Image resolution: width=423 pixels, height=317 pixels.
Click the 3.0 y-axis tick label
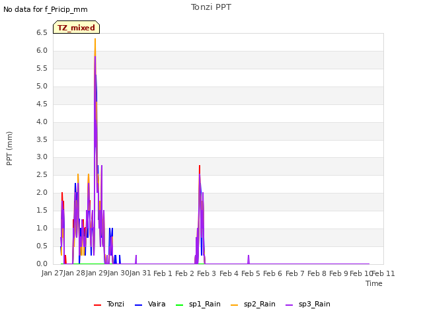[42, 157]
